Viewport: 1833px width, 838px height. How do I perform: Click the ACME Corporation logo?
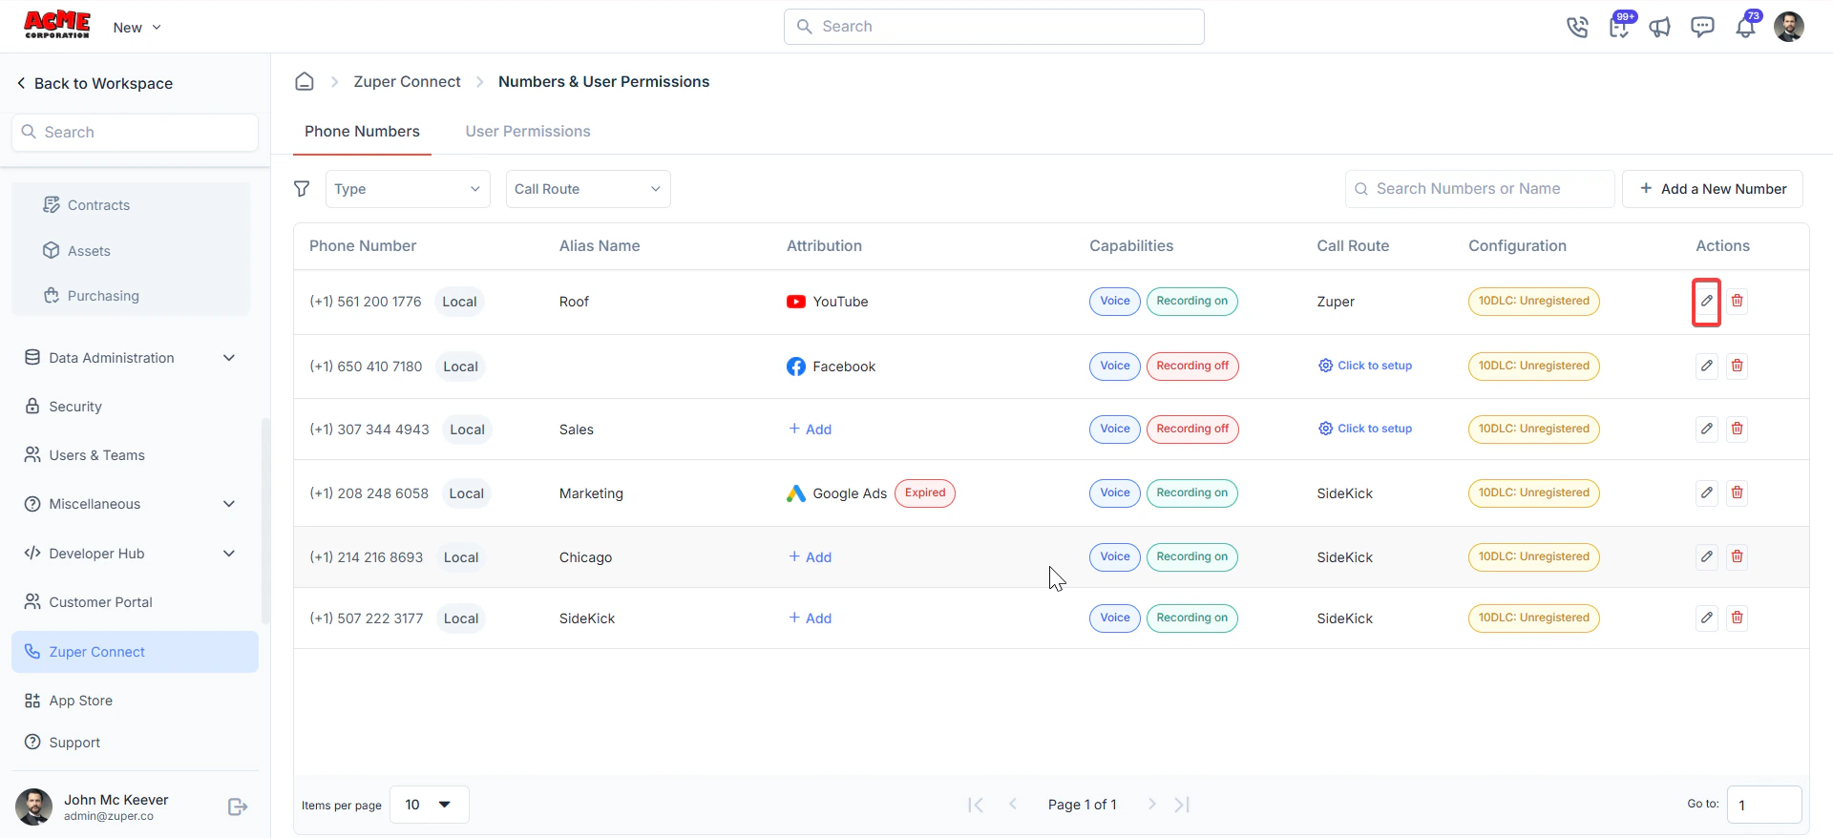pyautogui.click(x=57, y=25)
